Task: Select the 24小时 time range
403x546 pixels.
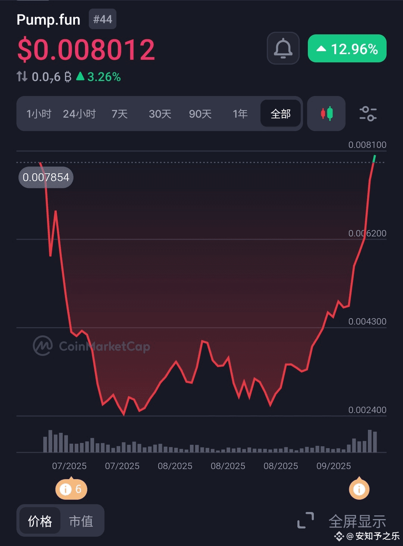Action: [x=79, y=114]
